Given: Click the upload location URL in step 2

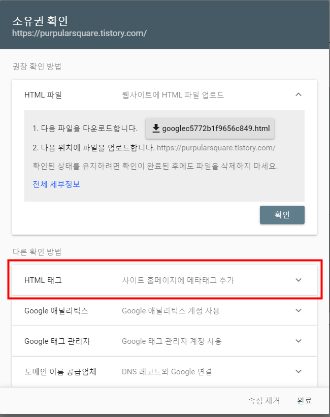Looking at the screenshot, I should tap(216, 148).
